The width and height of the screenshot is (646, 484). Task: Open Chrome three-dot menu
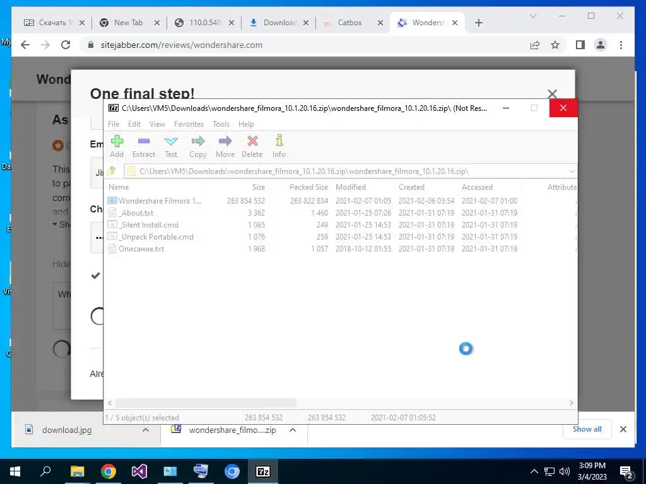click(x=621, y=45)
